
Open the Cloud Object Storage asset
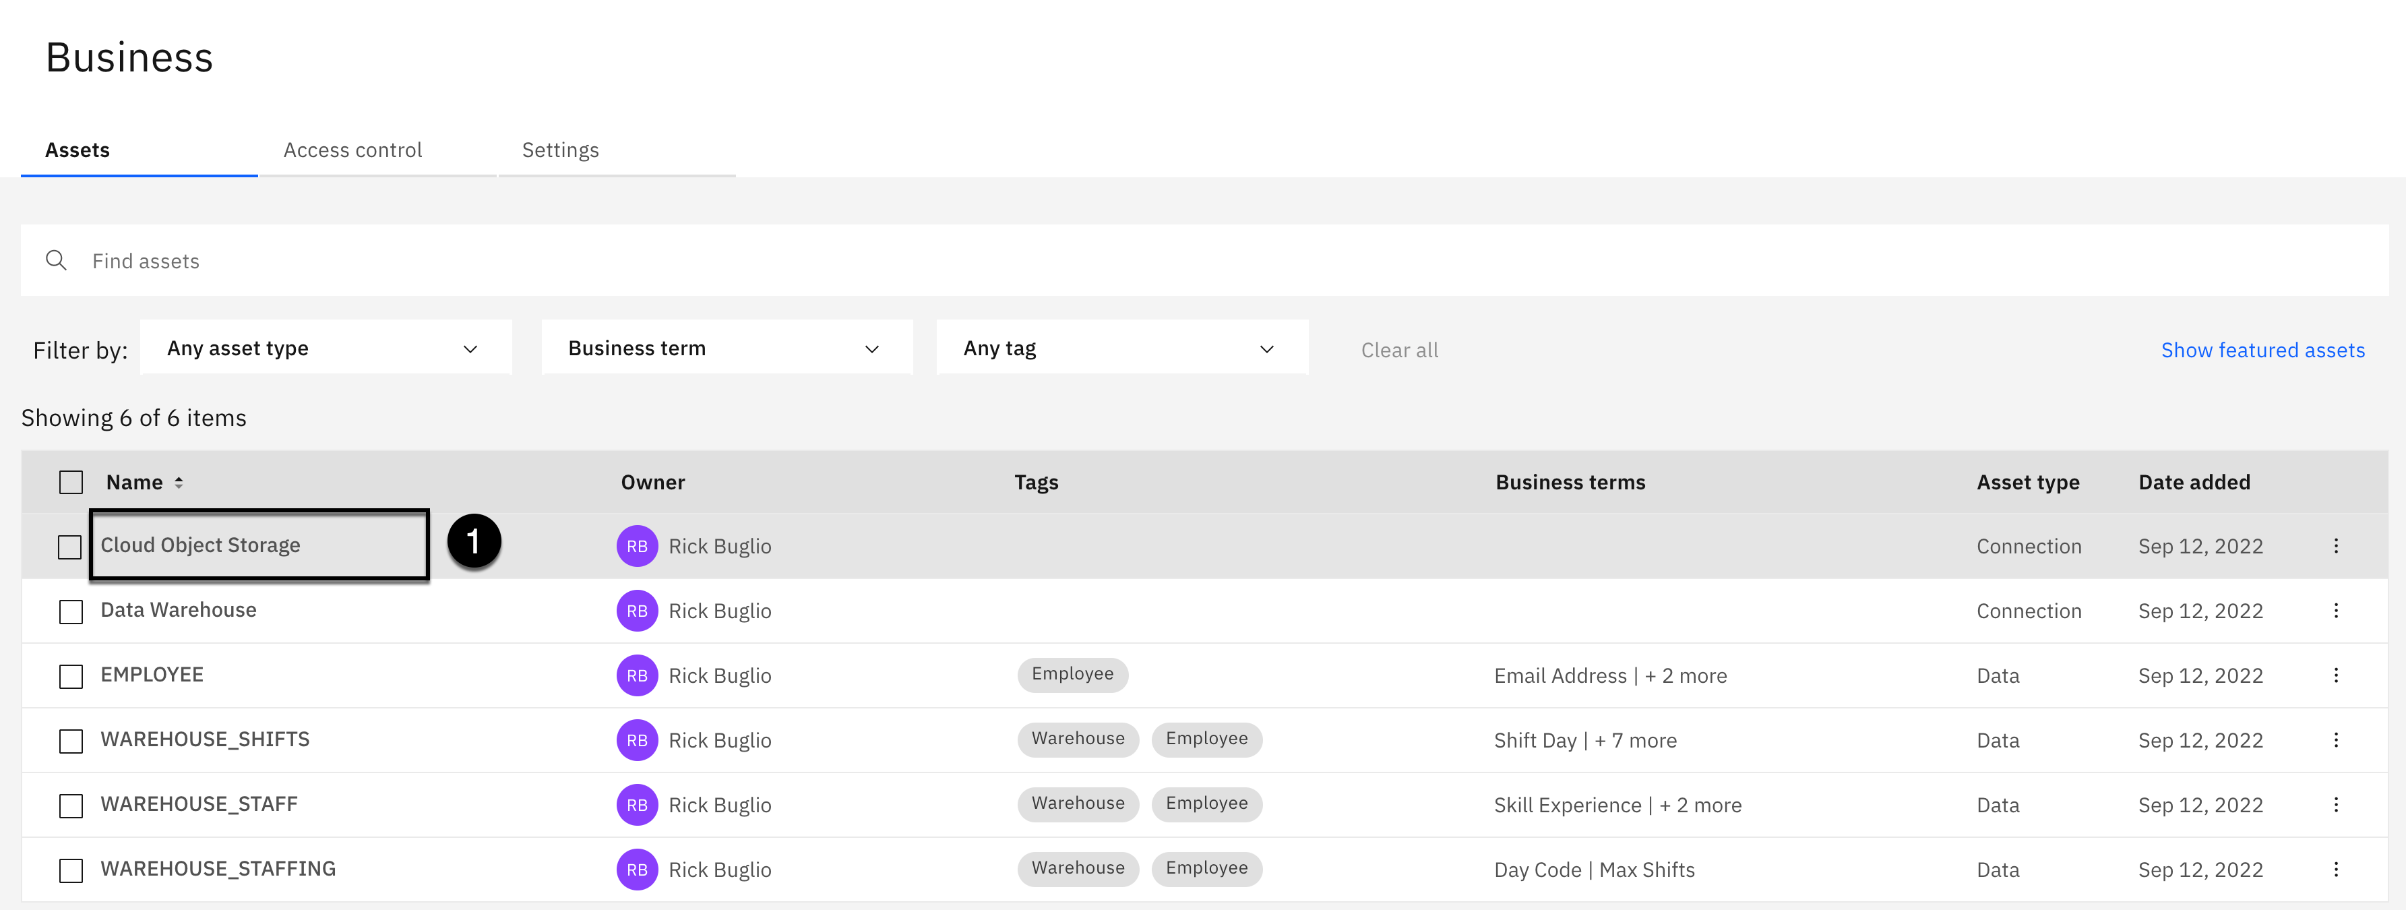coord(200,545)
